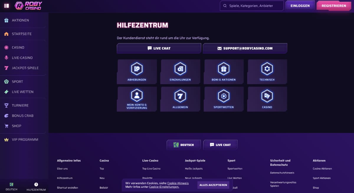
Task: Click the Einloggen button
Action: (300, 6)
